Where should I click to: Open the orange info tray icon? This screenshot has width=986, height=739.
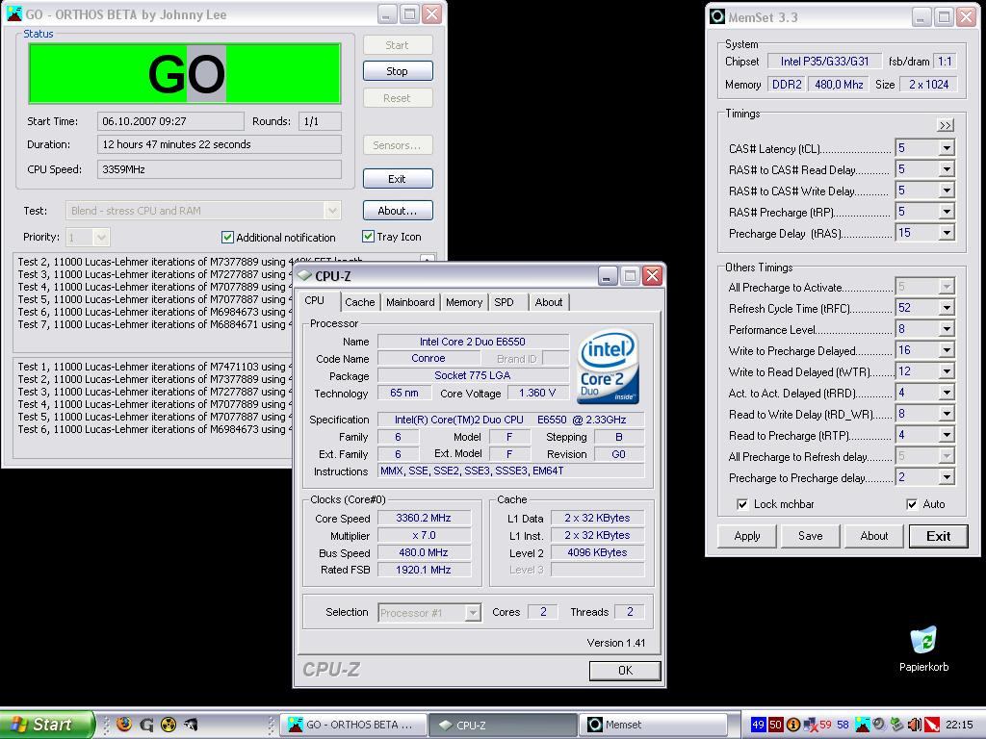(793, 725)
